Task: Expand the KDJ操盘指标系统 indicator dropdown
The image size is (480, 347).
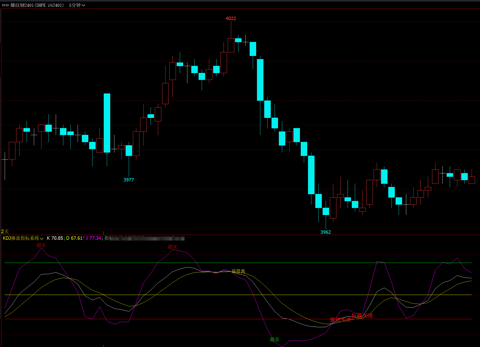Action: point(41,238)
